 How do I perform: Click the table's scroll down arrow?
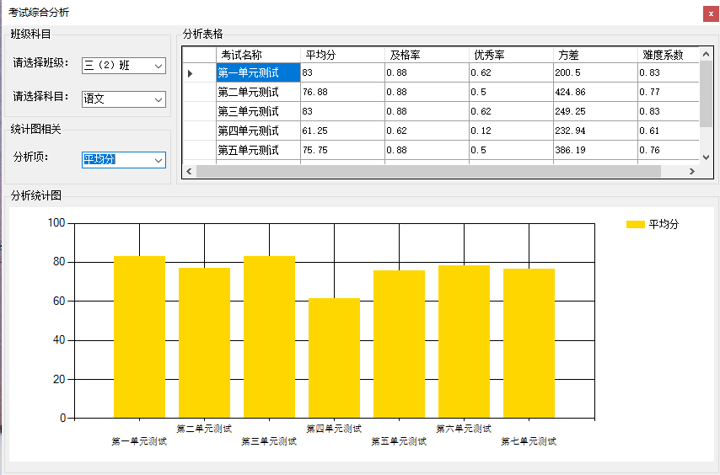click(707, 157)
